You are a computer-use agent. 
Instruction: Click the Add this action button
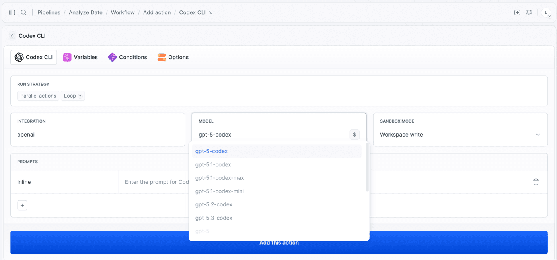pyautogui.click(x=279, y=243)
